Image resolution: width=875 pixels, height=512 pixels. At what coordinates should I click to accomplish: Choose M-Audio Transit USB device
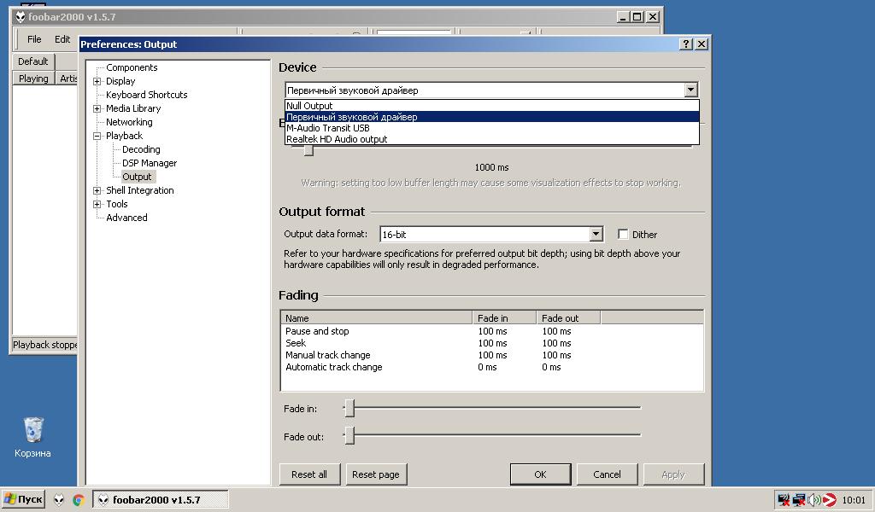point(491,128)
